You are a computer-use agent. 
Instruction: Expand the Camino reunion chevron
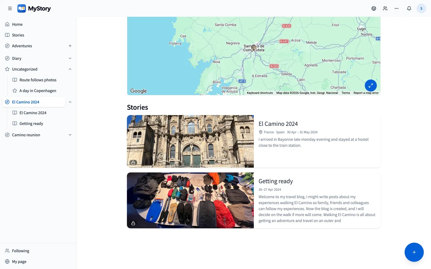tap(70, 135)
